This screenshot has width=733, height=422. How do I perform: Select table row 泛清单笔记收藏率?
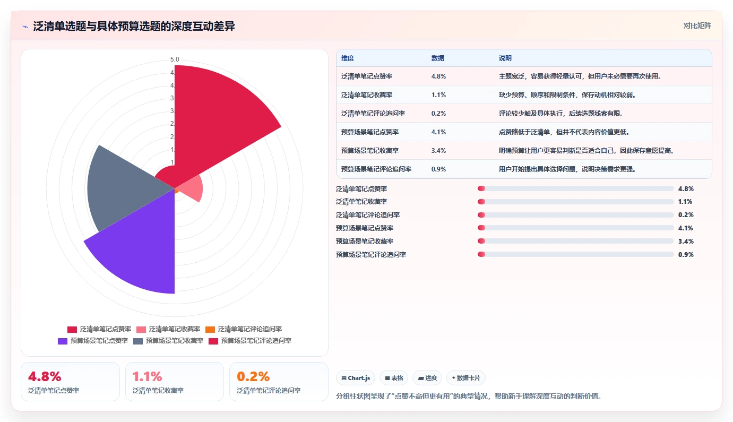click(x=524, y=94)
